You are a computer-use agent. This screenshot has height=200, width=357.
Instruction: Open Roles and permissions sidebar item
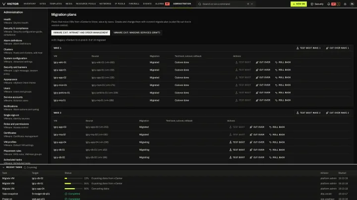(23, 125)
